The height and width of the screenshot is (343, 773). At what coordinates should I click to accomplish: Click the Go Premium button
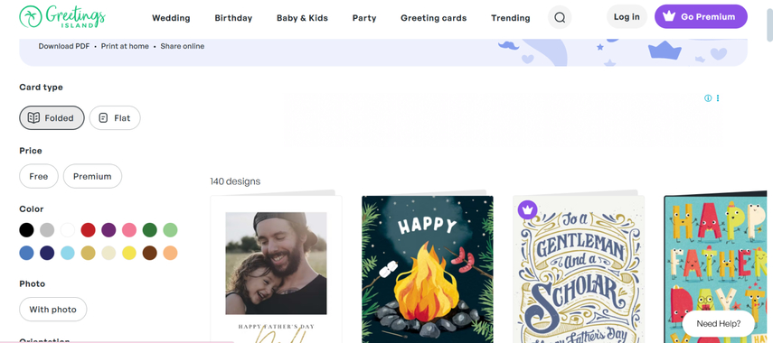[x=701, y=17]
